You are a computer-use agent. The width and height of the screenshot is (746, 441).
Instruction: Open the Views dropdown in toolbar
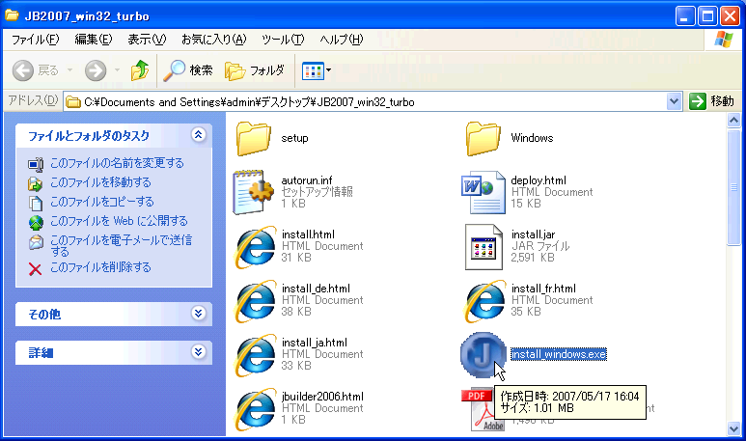tap(317, 70)
